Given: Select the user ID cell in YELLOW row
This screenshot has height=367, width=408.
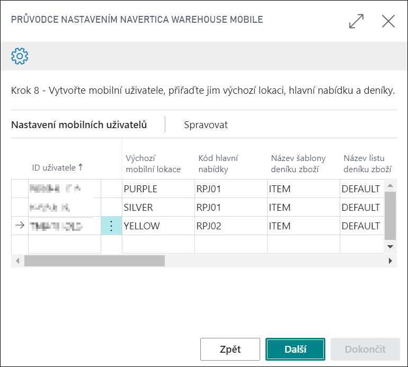Looking at the screenshot, I should (x=65, y=226).
